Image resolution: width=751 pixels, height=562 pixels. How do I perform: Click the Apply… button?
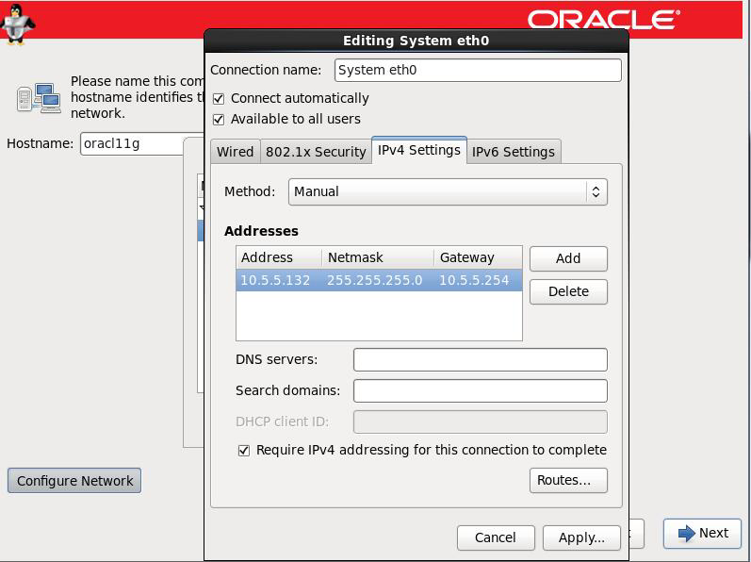[x=581, y=537]
